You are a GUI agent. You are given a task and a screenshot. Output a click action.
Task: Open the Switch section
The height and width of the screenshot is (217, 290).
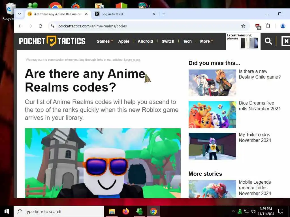[168, 41]
